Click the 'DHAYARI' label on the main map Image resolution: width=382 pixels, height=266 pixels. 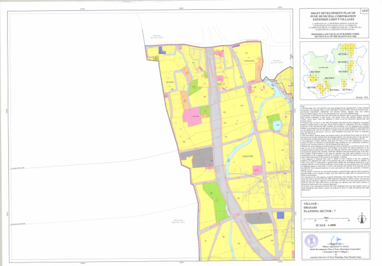point(248,156)
